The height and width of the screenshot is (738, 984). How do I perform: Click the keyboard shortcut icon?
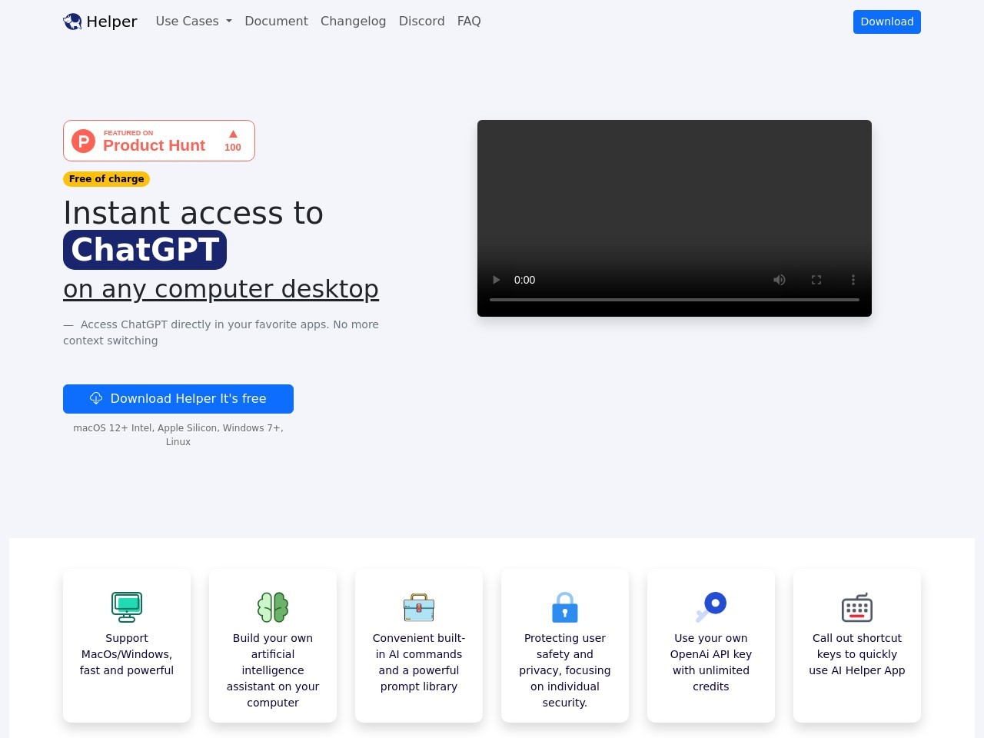[x=857, y=607]
